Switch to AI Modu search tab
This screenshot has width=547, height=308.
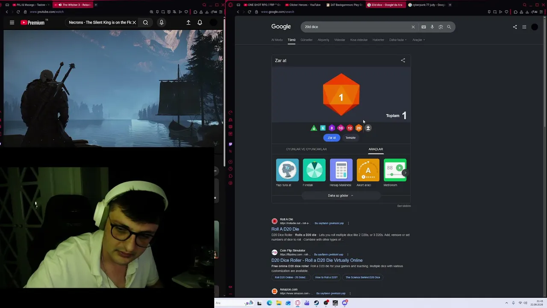277,40
